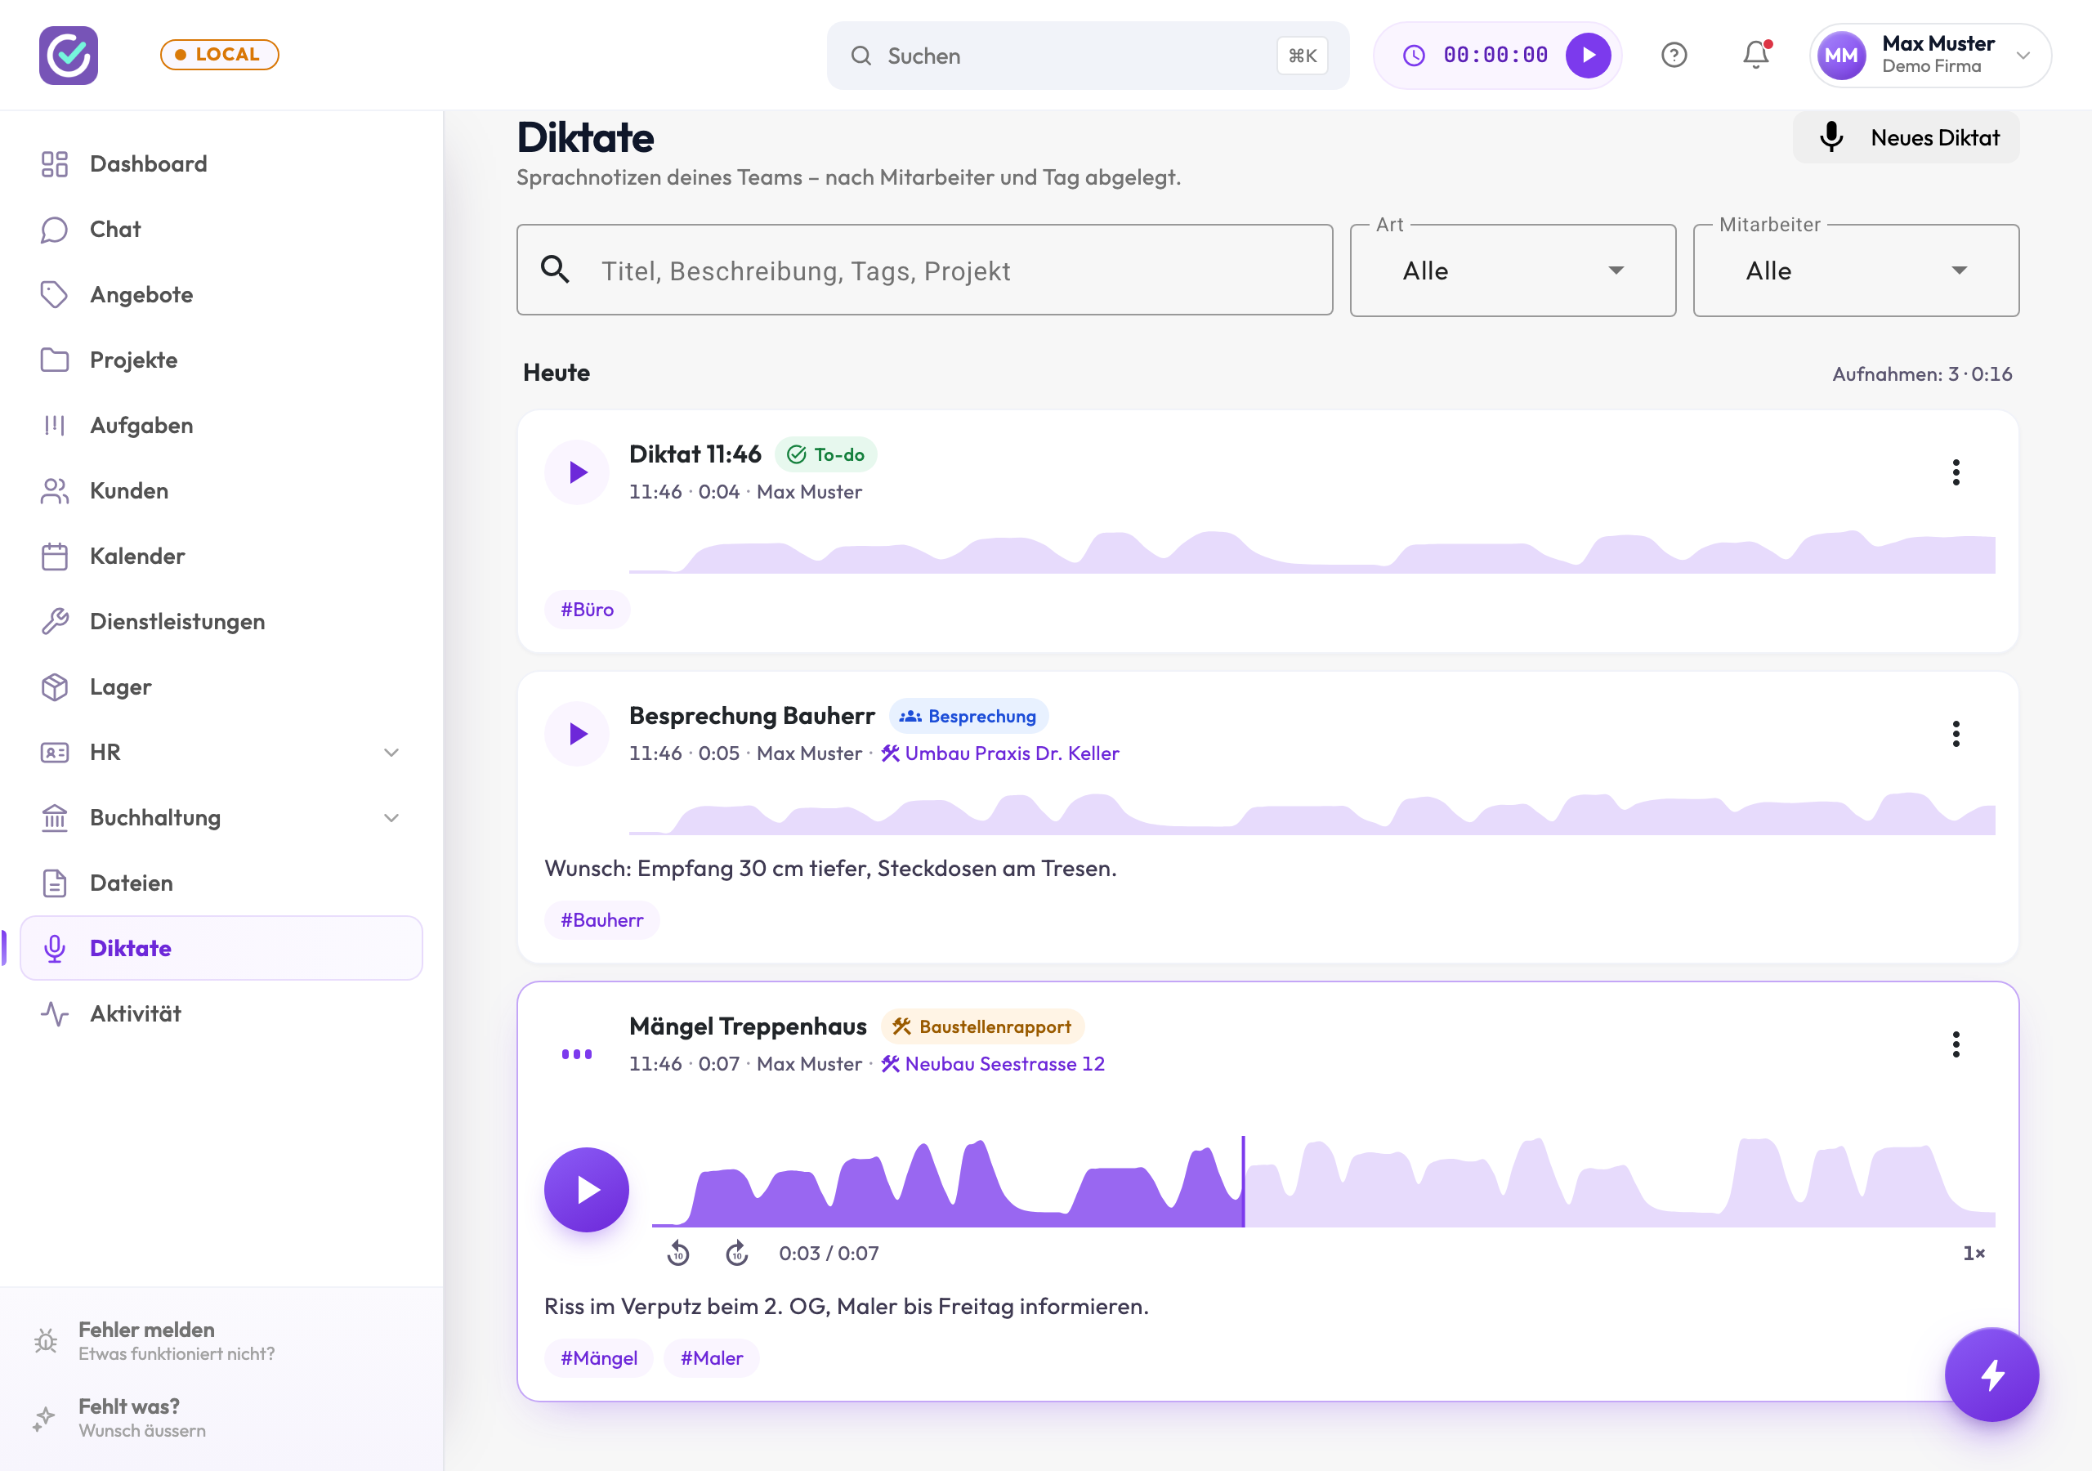Viewport: 2092px width, 1471px height.
Task: Open Kunden in the sidebar
Action: click(x=221, y=490)
